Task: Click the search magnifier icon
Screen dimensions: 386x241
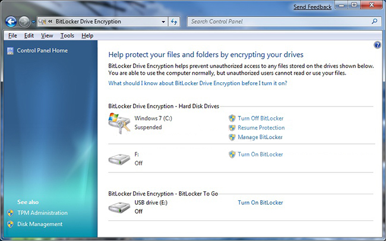Action: 375,21
